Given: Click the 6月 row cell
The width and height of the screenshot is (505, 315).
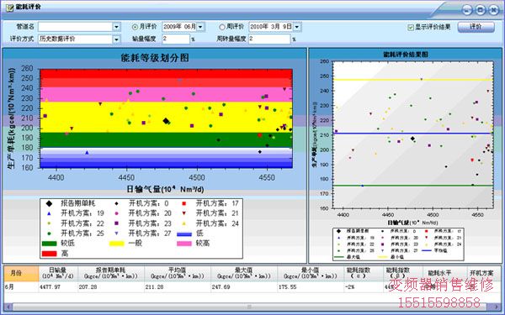Looking at the screenshot, I should point(21,287).
